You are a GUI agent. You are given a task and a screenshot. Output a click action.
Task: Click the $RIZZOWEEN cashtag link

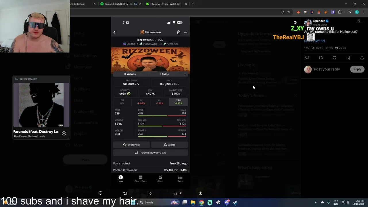tap(315, 41)
